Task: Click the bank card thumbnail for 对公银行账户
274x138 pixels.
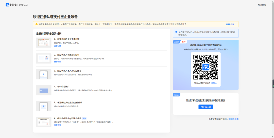Action: pos(44,90)
